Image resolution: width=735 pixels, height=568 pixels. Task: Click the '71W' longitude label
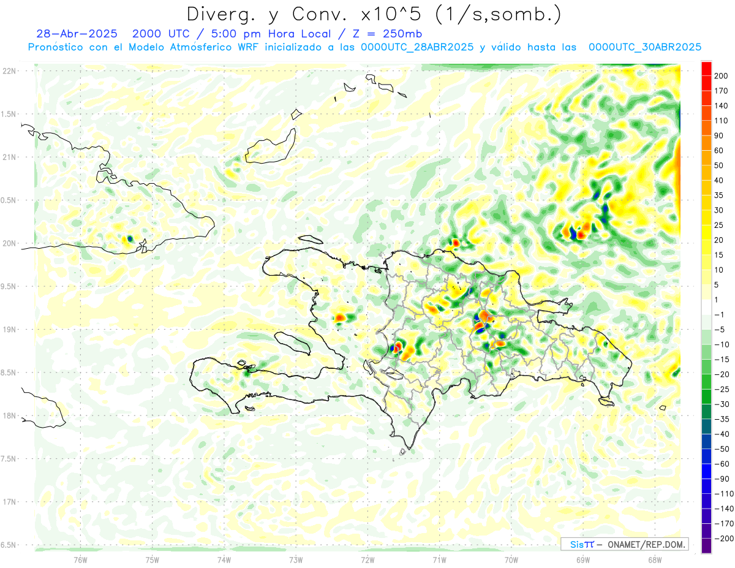point(439,559)
